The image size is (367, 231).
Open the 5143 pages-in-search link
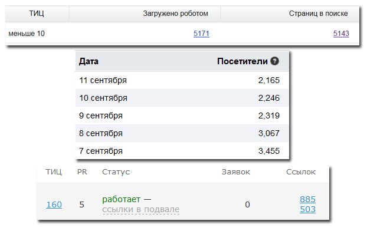tap(341, 34)
